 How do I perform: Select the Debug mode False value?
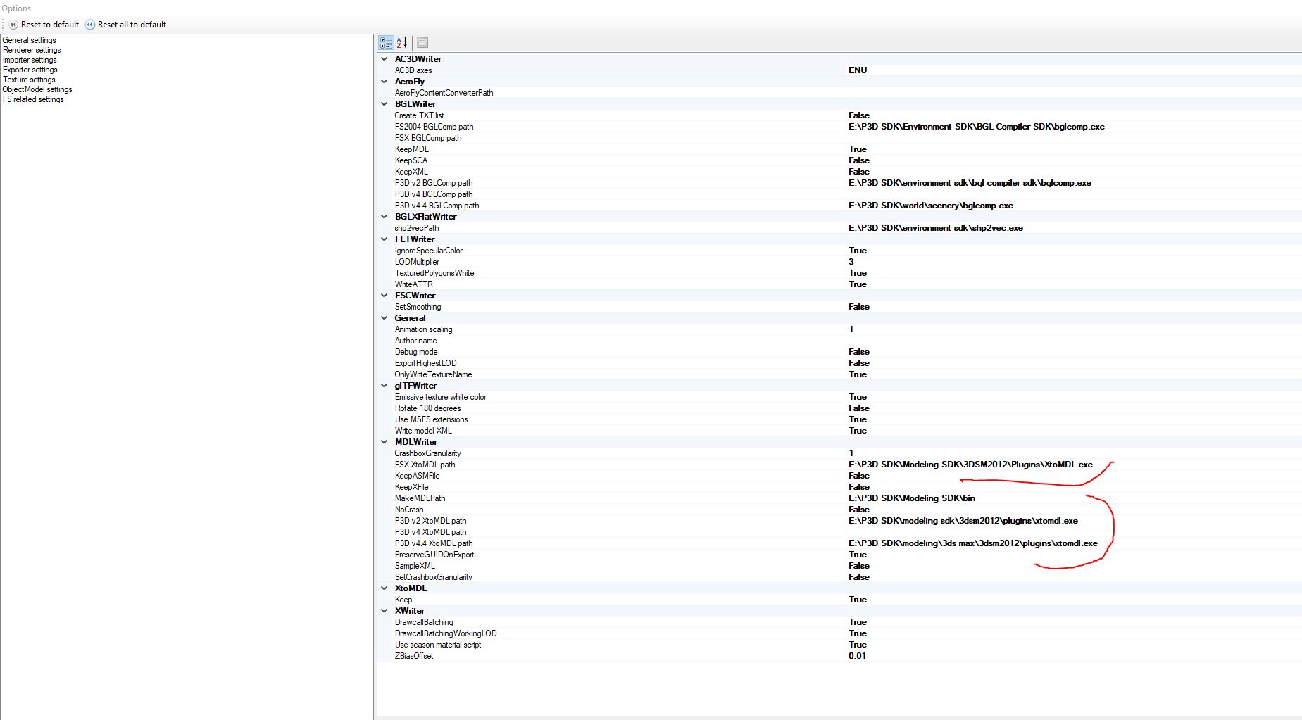pyautogui.click(x=859, y=352)
